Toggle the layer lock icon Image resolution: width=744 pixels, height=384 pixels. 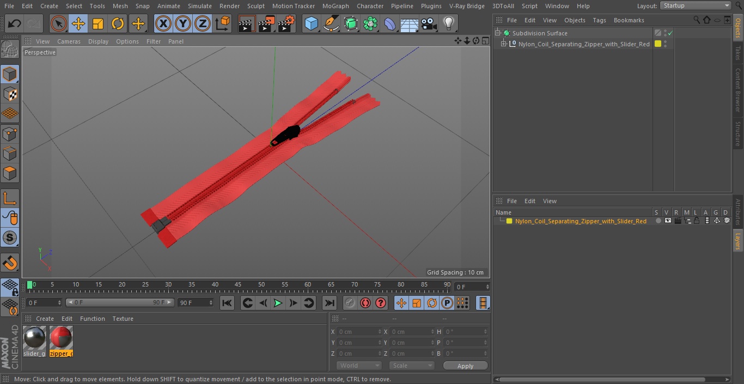pos(697,221)
